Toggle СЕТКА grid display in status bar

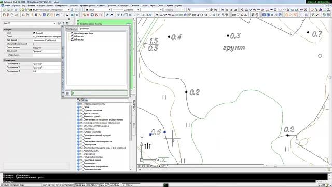pyautogui.click(x=51, y=185)
